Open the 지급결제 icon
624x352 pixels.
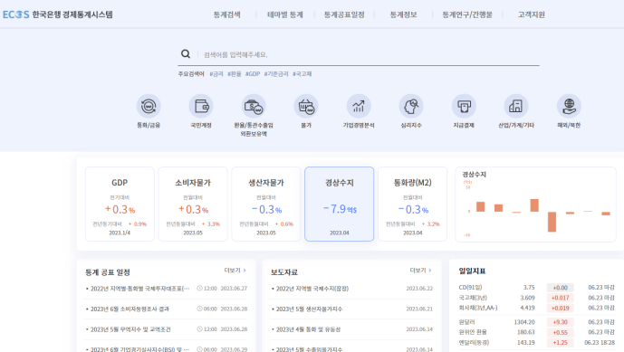point(464,106)
